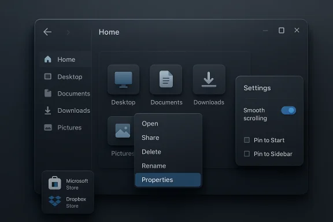The image size is (333, 222).
Task: Click the Dropbox Store text label
Action: (x=76, y=202)
